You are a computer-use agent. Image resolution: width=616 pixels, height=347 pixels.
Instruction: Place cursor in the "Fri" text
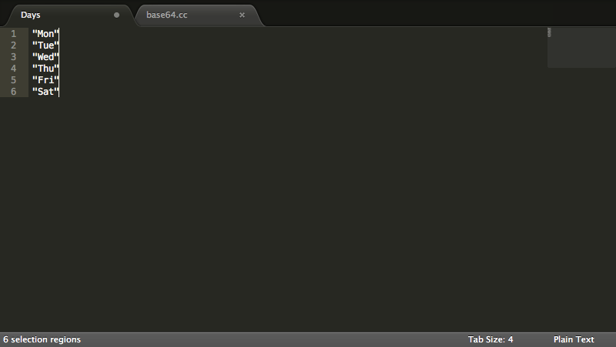[45, 80]
